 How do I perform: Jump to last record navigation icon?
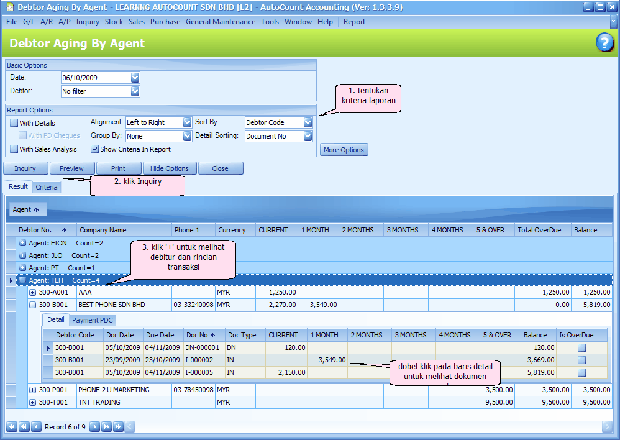click(118, 427)
